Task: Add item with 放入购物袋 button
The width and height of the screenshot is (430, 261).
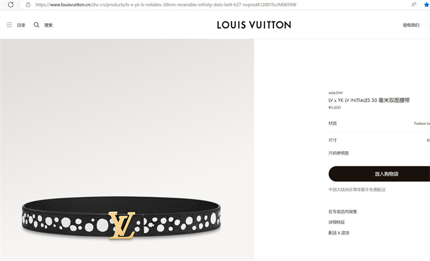Action: 379,173
